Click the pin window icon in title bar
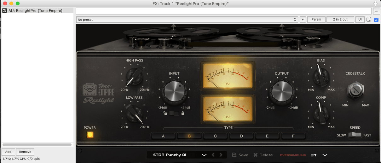 [375, 3]
